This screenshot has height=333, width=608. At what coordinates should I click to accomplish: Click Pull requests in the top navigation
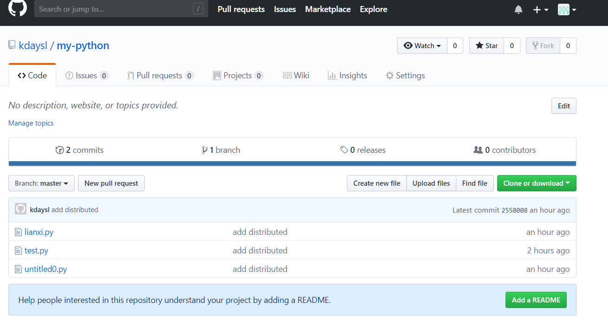241,9
